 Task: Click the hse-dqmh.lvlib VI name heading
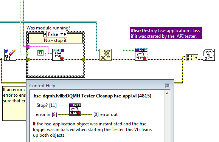[92, 96]
